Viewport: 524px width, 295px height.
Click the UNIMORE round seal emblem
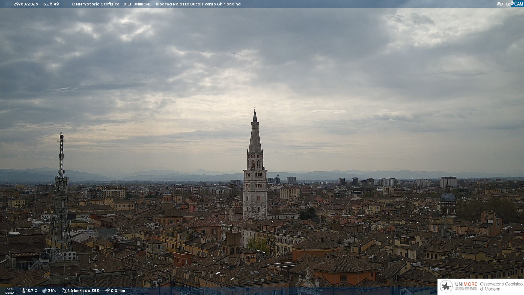click(446, 286)
